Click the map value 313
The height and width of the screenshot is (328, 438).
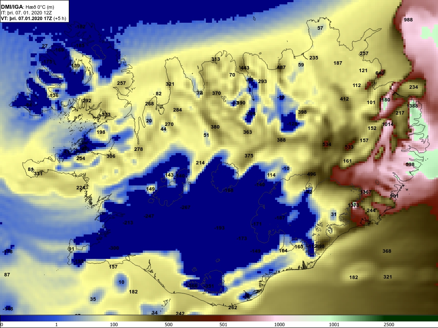click(215, 59)
